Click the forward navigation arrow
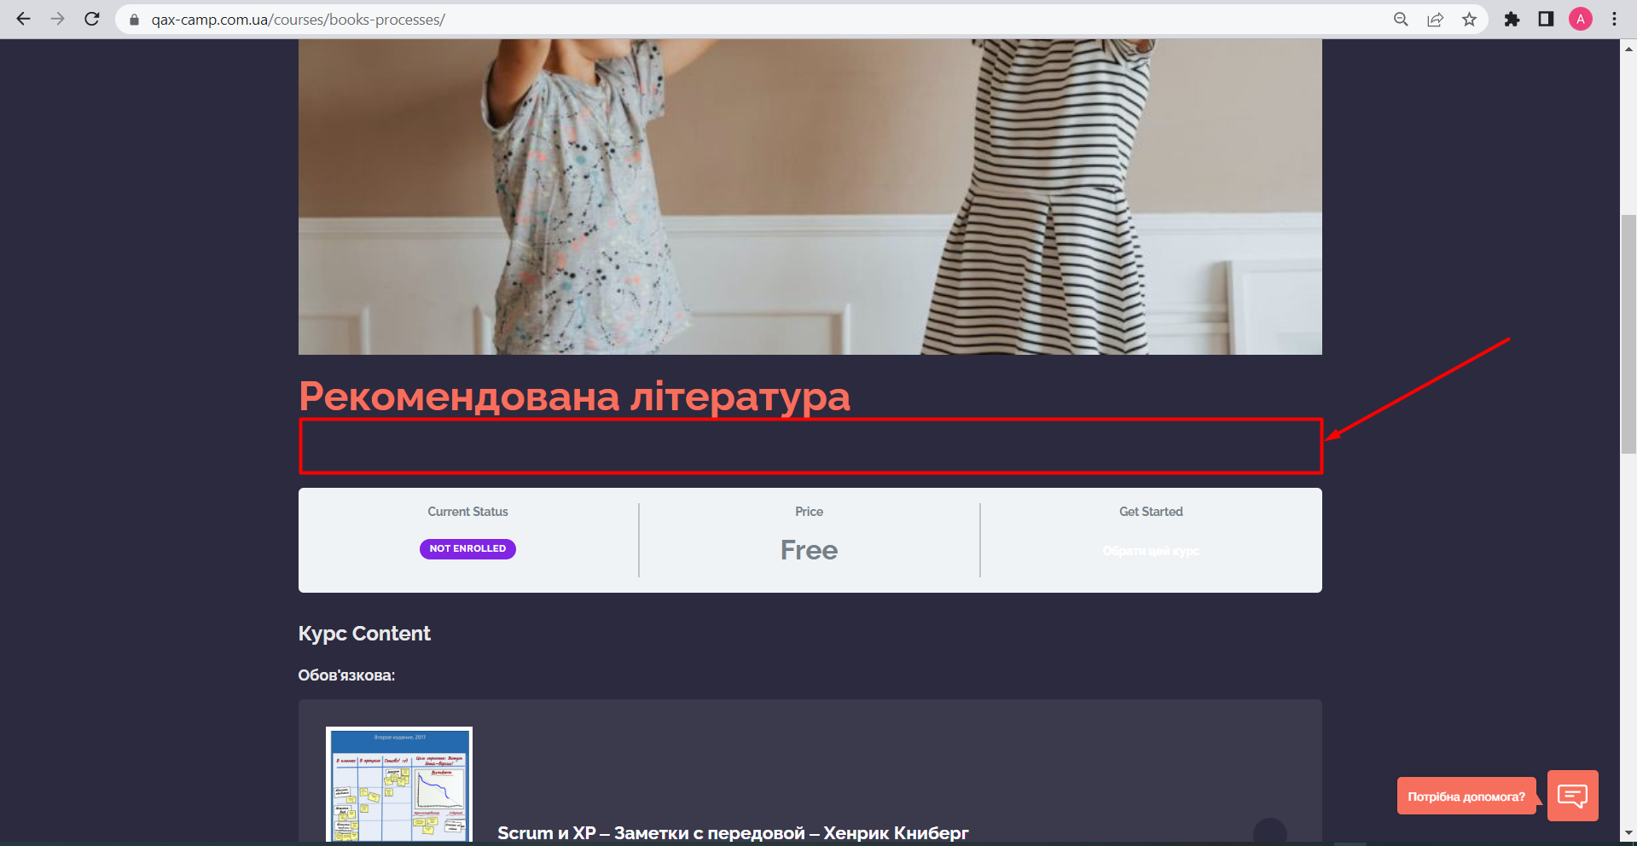This screenshot has height=846, width=1637. (57, 19)
